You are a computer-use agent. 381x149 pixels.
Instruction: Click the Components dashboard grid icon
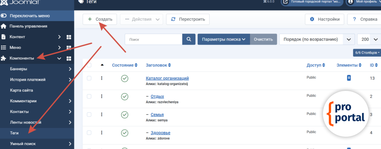pos(68,58)
